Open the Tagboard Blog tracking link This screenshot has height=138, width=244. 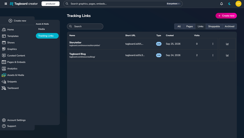point(78,54)
